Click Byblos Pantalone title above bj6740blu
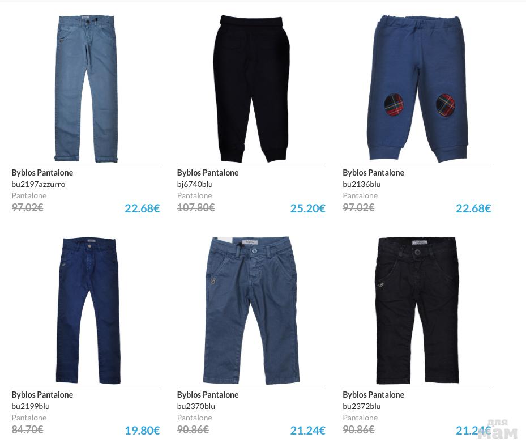The height and width of the screenshot is (447, 526). pos(208,173)
